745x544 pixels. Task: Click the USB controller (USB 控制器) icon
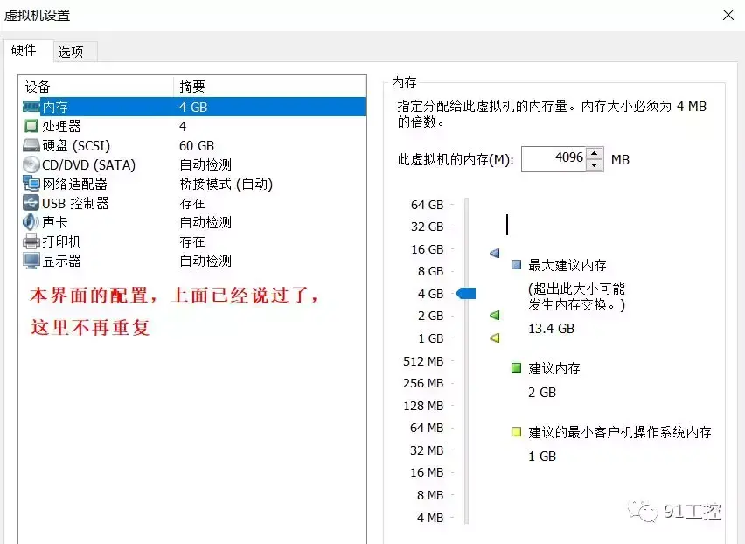tap(31, 203)
